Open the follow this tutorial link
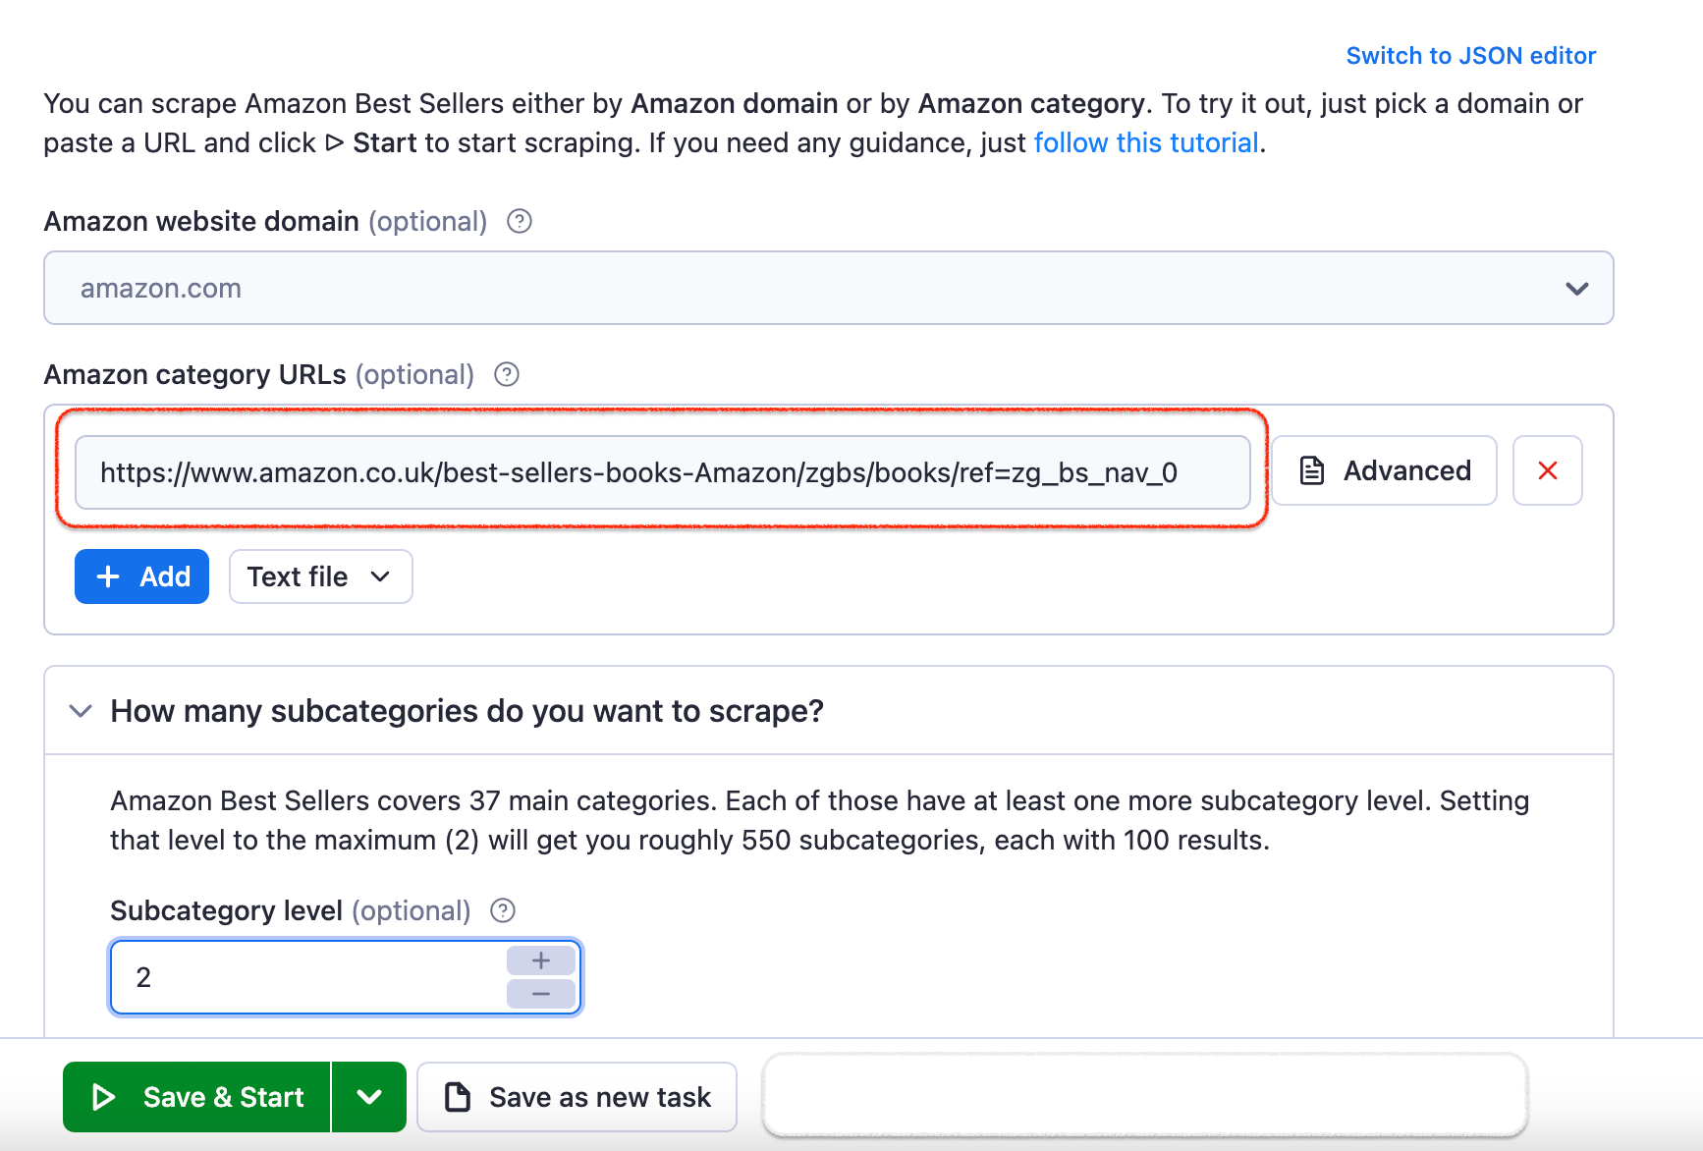 [1145, 142]
